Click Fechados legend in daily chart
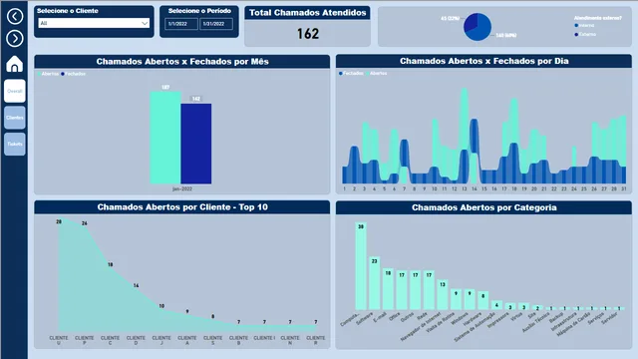The width and height of the screenshot is (638, 359). coord(351,73)
